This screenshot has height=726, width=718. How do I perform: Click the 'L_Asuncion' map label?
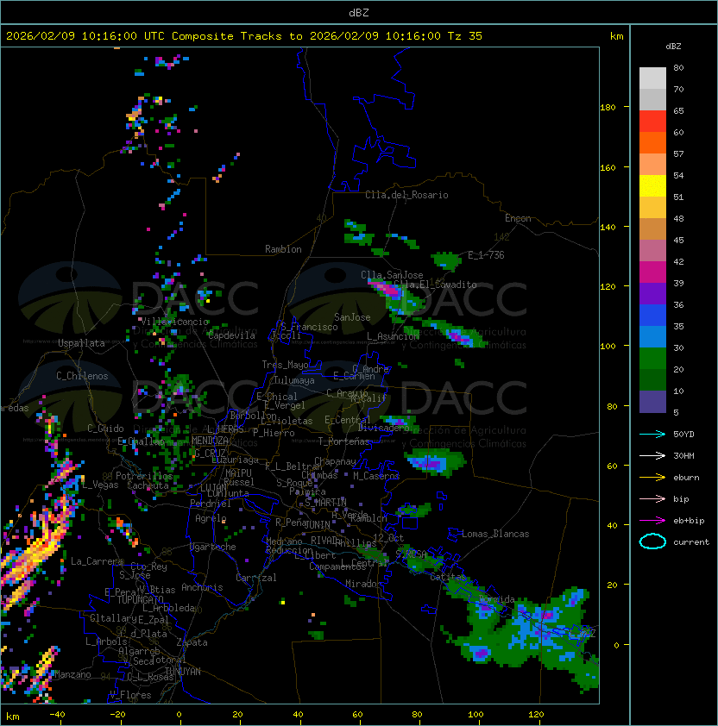point(393,335)
